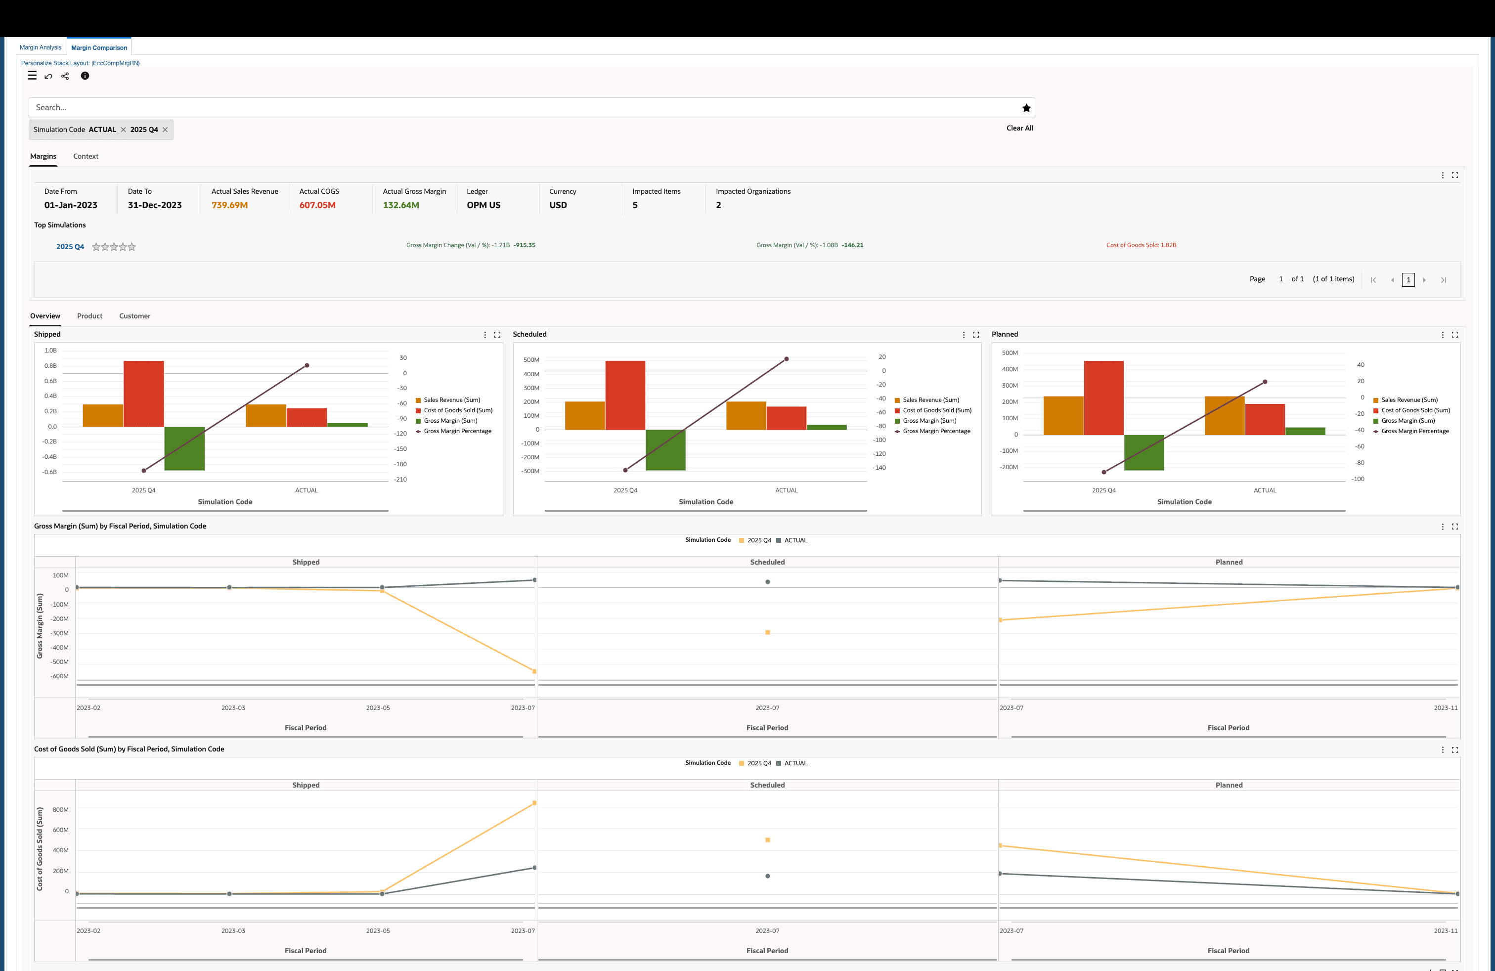Remove the ACTUAL simulation code filter chip

pyautogui.click(x=123, y=130)
